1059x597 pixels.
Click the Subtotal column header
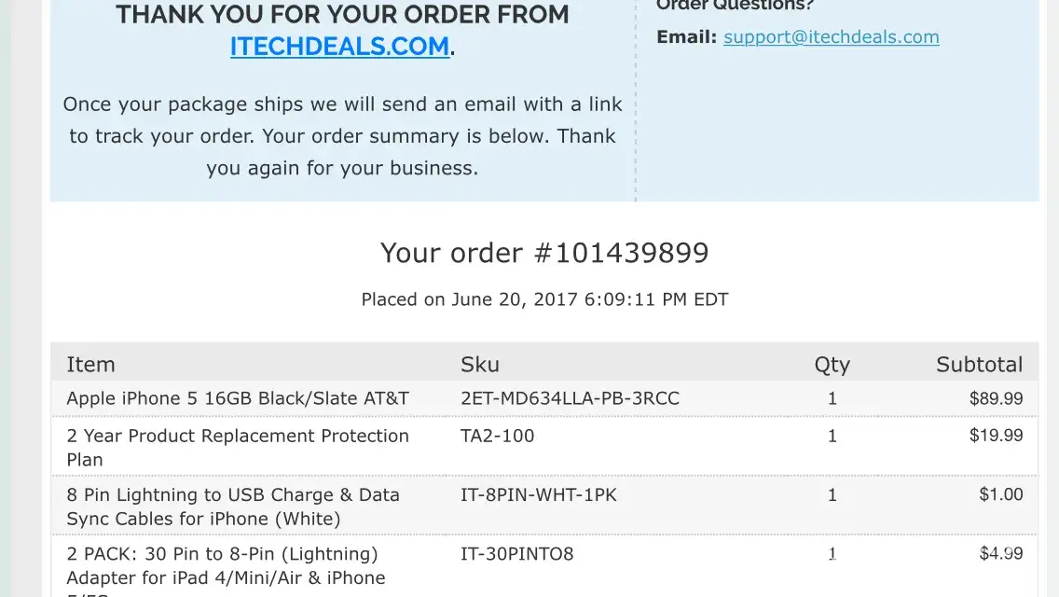[x=979, y=365]
